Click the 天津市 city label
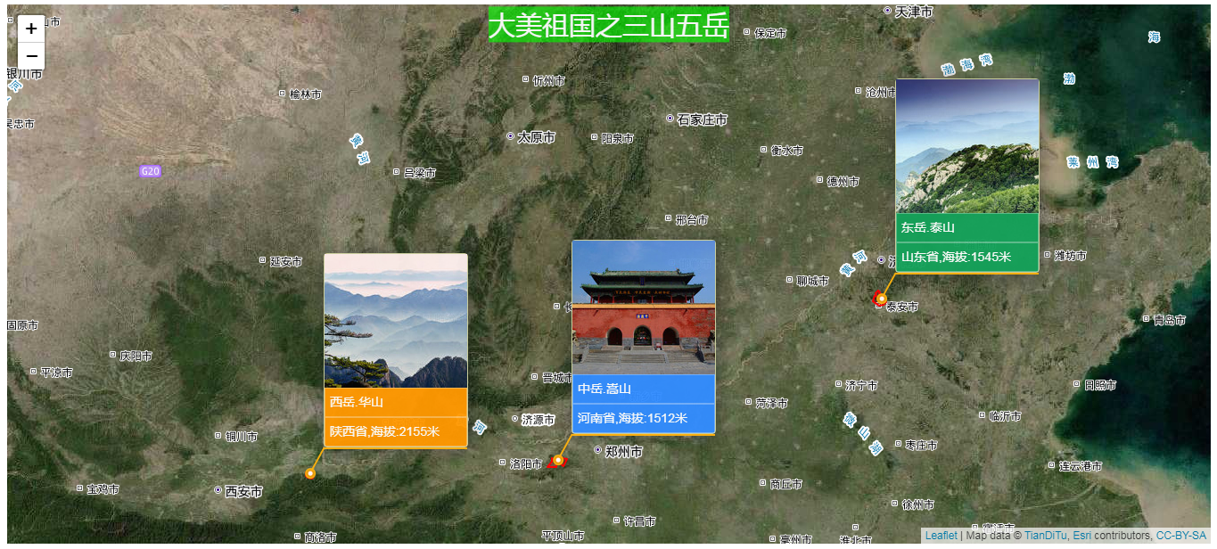This screenshot has width=1217, height=549. [x=914, y=12]
